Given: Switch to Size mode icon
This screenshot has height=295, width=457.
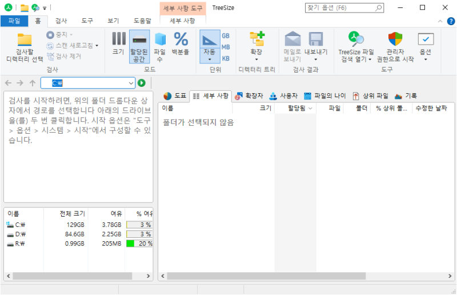Looking at the screenshot, I should [x=119, y=39].
